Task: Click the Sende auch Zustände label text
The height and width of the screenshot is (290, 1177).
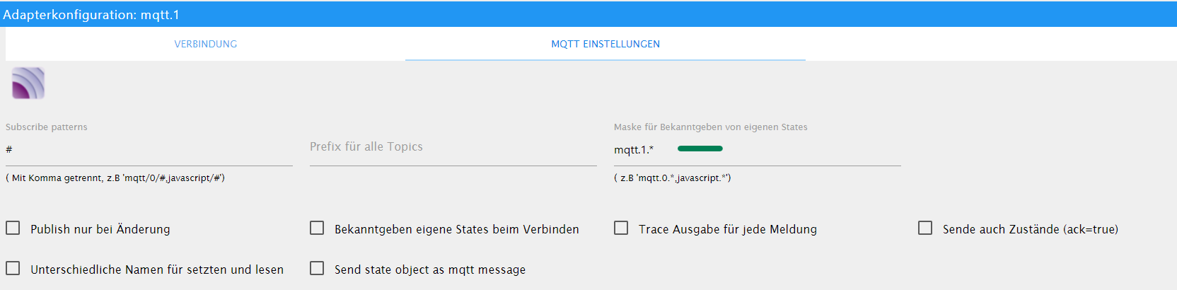Action: pyautogui.click(x=1031, y=229)
